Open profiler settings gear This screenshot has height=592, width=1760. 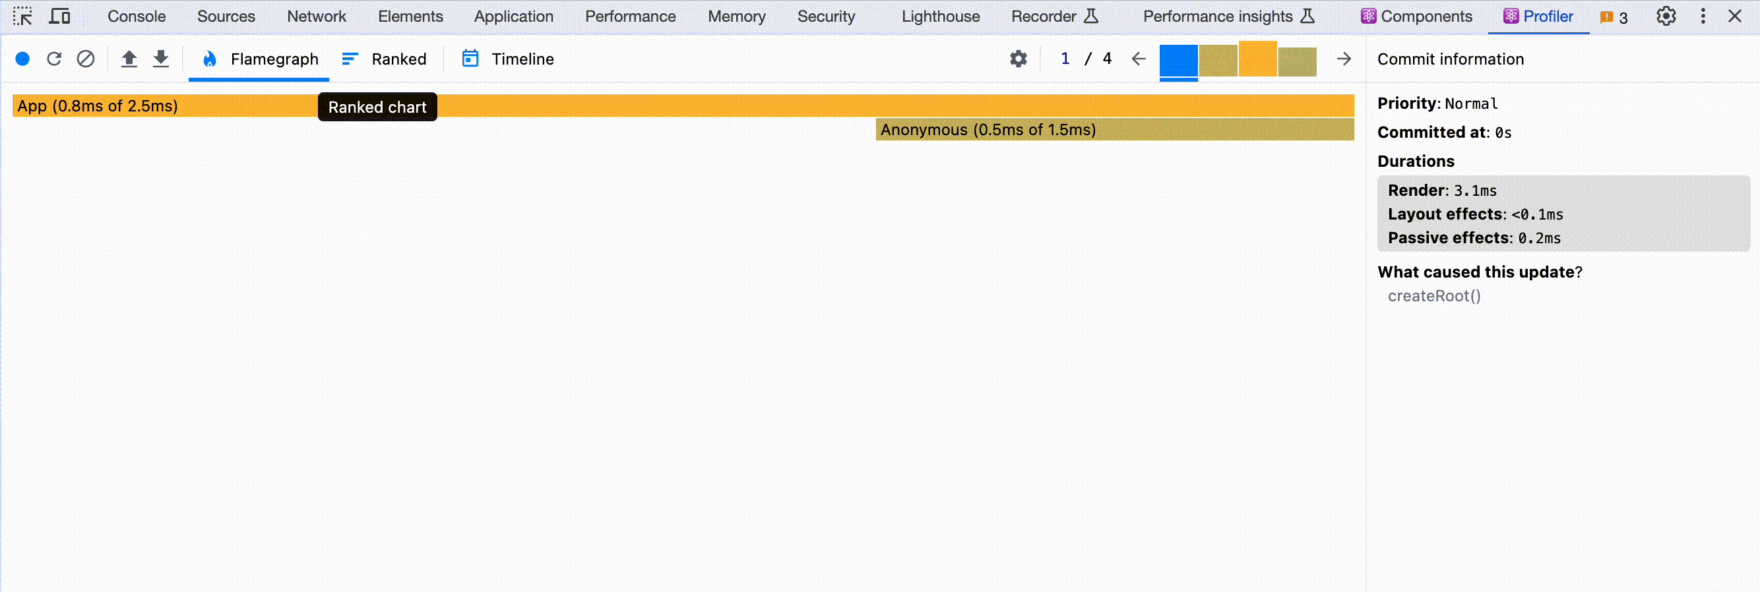(x=1018, y=59)
